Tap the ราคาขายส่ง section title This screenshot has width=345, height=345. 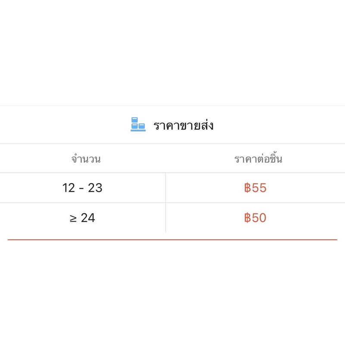point(183,125)
